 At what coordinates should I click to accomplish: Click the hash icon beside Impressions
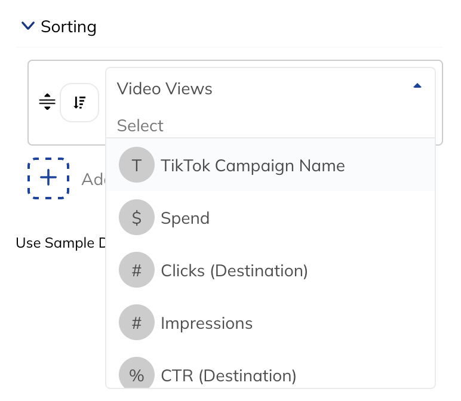coord(137,323)
